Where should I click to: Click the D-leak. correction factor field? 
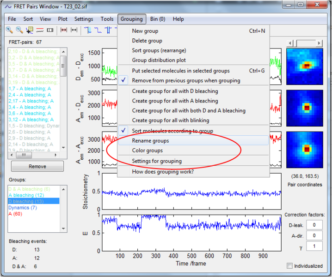point(314,225)
